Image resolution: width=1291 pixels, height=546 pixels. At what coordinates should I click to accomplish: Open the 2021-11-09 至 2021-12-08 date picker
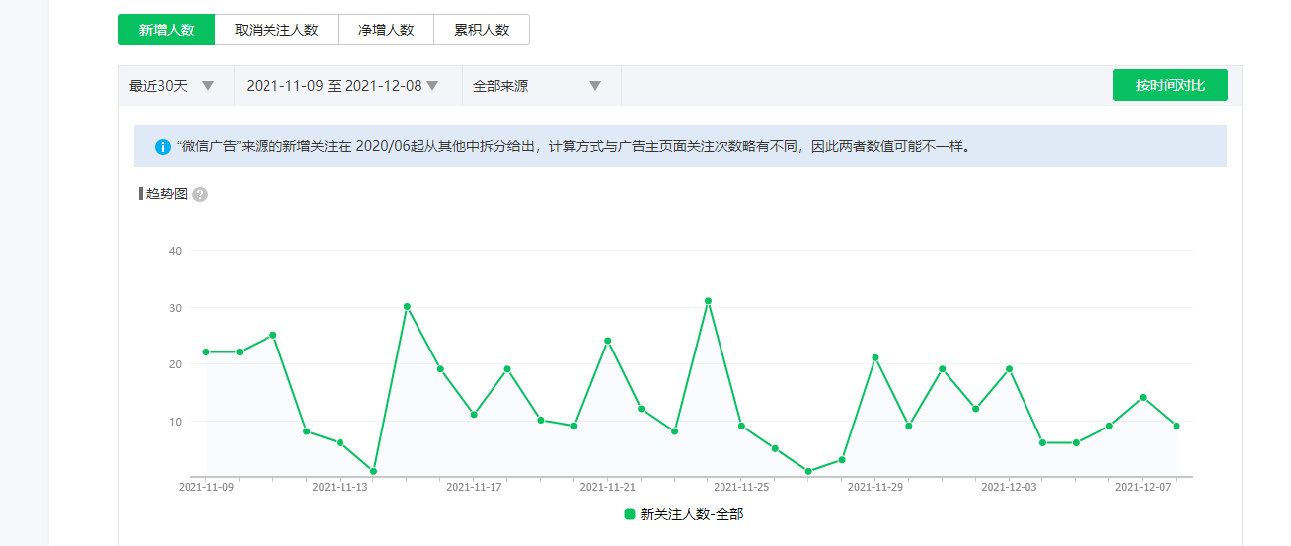pyautogui.click(x=347, y=86)
